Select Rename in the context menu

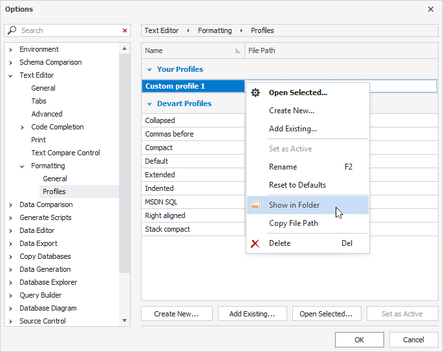coord(283,167)
